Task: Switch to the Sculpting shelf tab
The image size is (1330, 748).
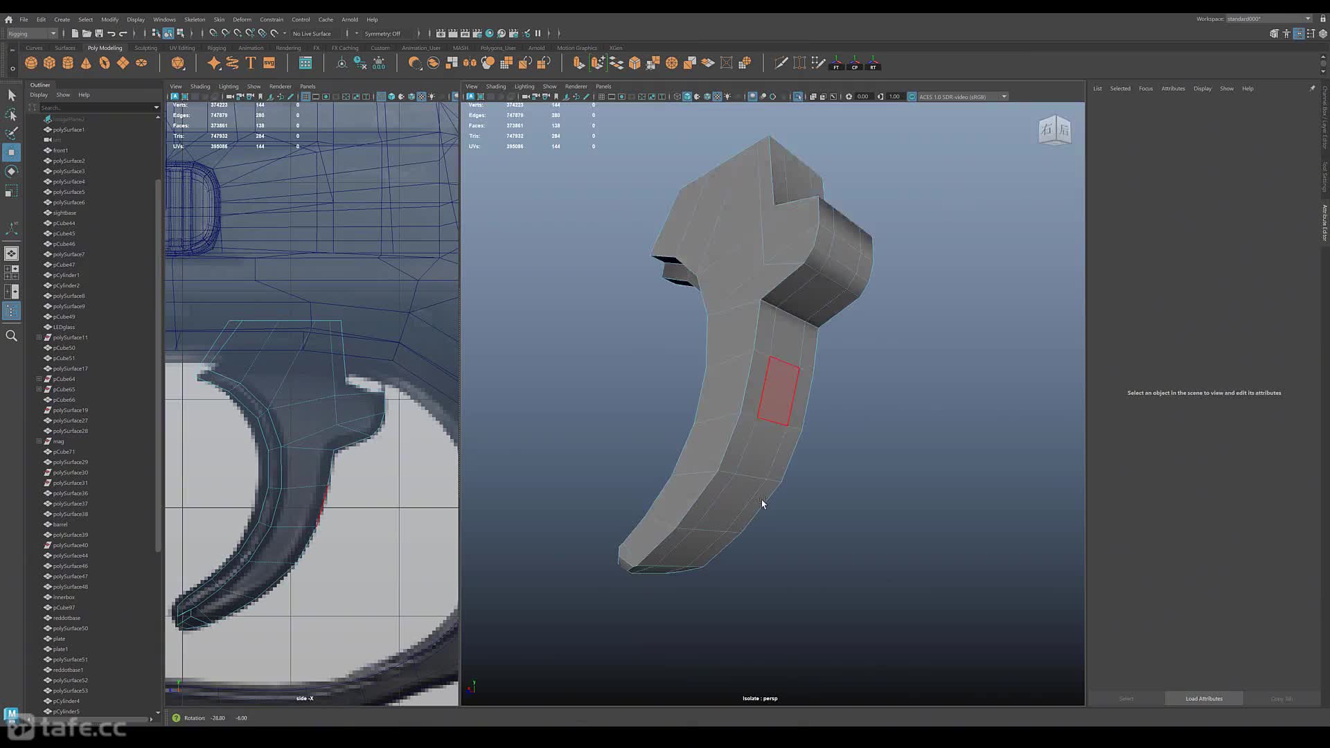Action: coord(145,48)
